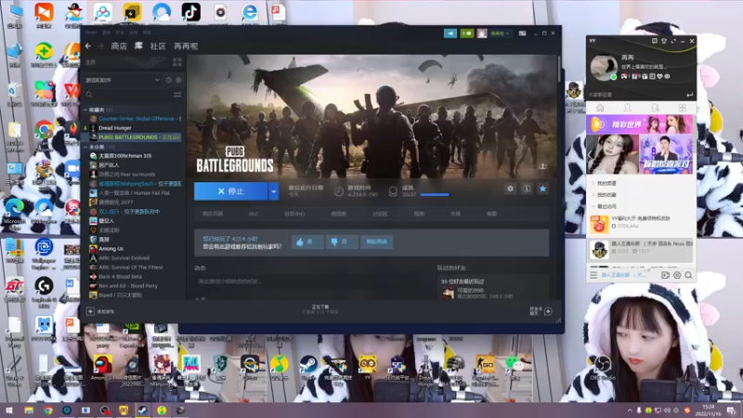This screenshot has width=743, height=418.
Task: Open 精彩世界 banner in YY
Action: pos(640,124)
